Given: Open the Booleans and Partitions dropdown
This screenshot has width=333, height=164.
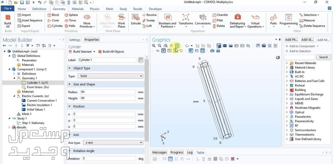Looking at the screenshot, I should coord(168,21).
